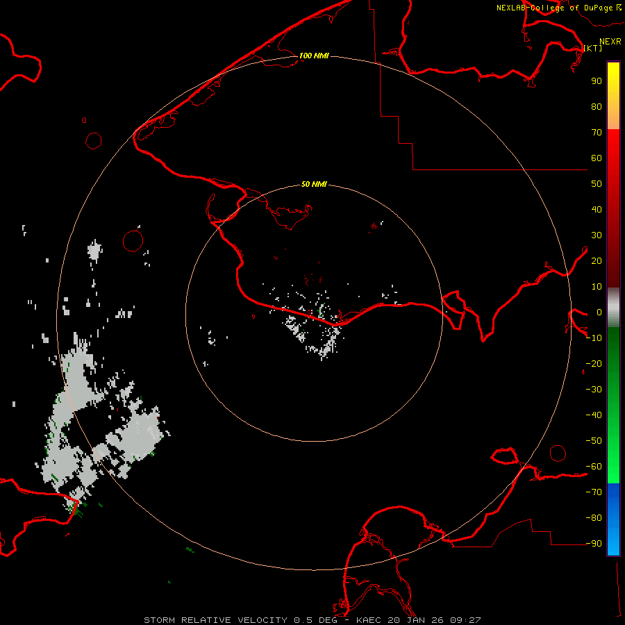625x625 pixels.
Task: Pick the yellow segment of the color bar
Action: pyautogui.click(x=613, y=96)
